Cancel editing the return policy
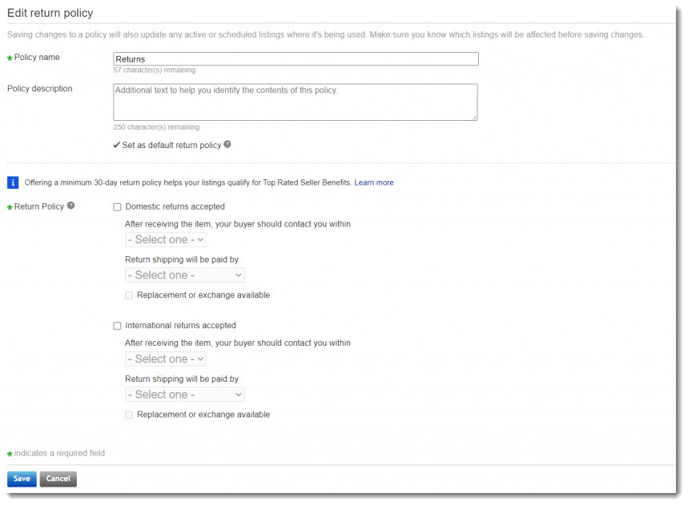This screenshot has width=688, height=505. click(57, 479)
